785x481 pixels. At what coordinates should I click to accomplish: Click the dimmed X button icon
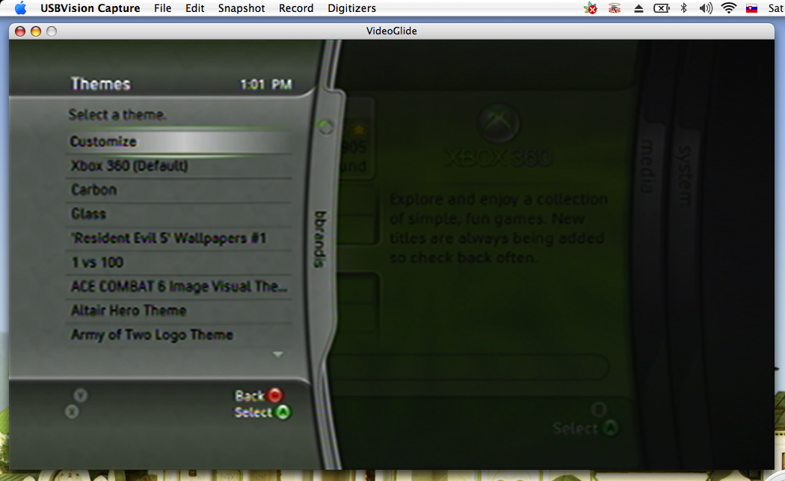point(72,412)
